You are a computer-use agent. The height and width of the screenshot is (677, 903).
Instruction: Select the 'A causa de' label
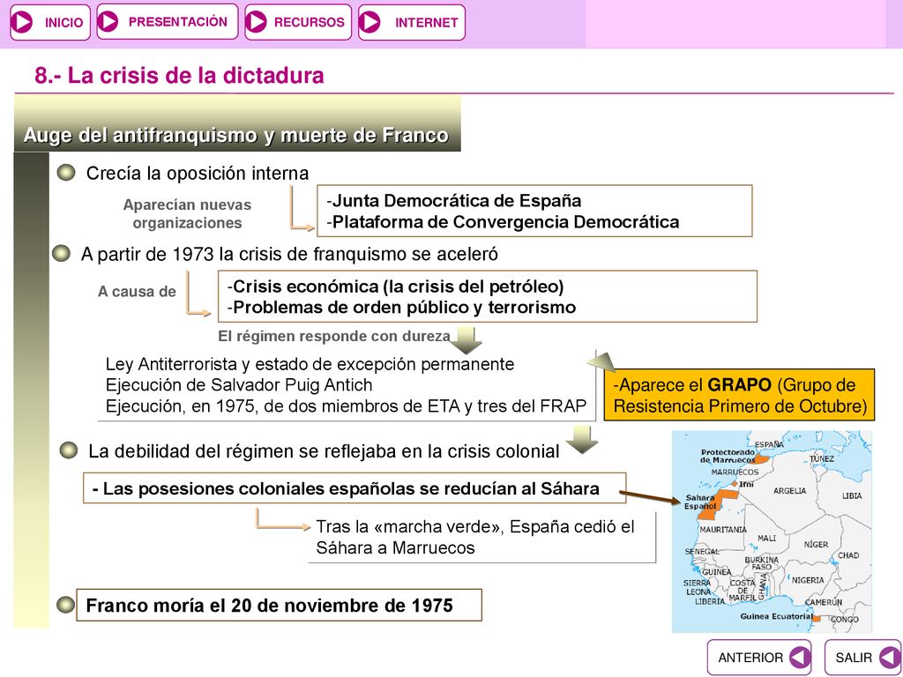pos(137,291)
